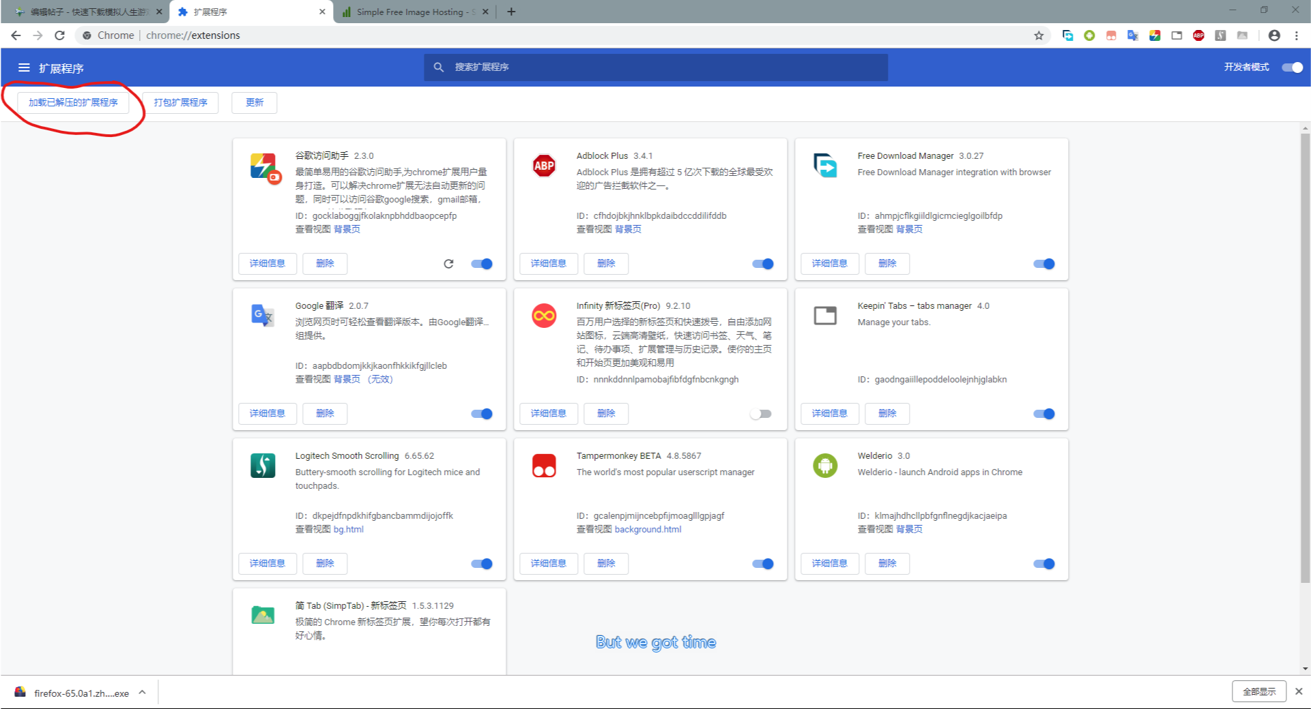Close the Simple Free Image Hosting tab
The height and width of the screenshot is (709, 1311).
pyautogui.click(x=485, y=12)
